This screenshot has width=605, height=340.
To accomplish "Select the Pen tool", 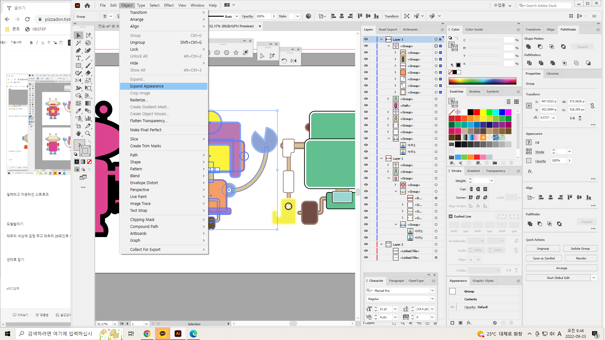I will (x=78, y=50).
